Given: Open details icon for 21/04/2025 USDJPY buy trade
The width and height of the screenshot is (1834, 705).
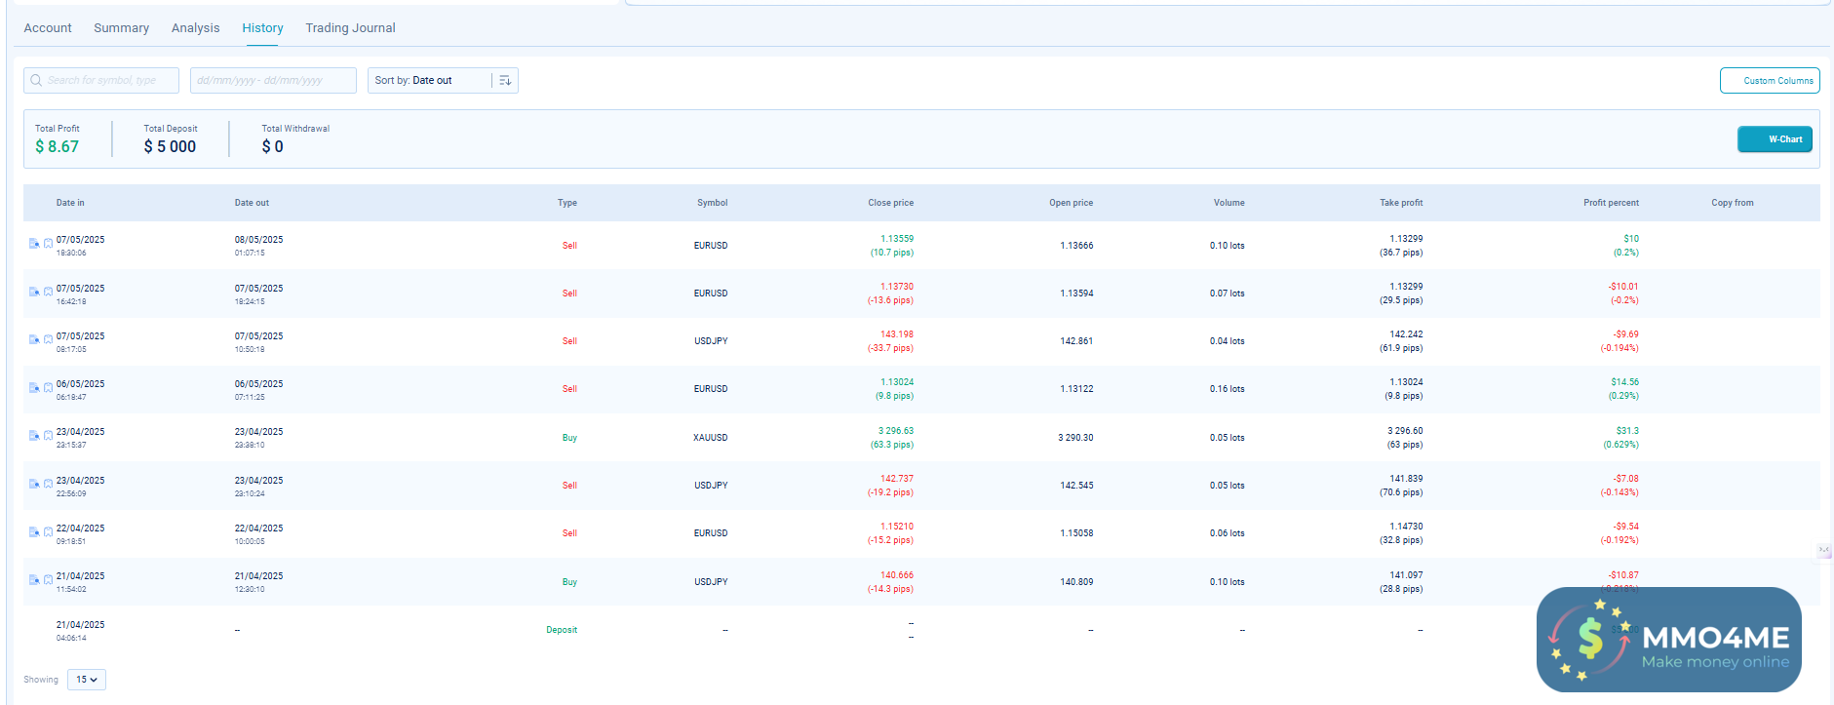Looking at the screenshot, I should click(34, 580).
